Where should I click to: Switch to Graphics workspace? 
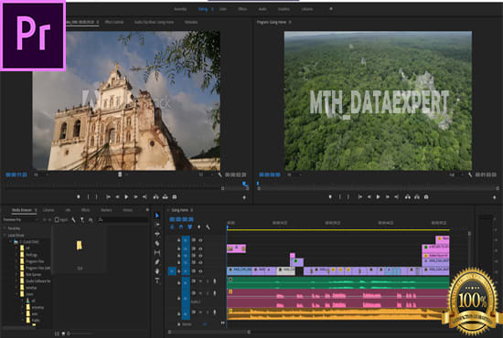284,9
